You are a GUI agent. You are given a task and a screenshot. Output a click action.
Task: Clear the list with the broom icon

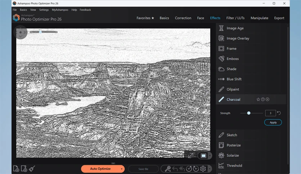pyautogui.click(x=32, y=169)
